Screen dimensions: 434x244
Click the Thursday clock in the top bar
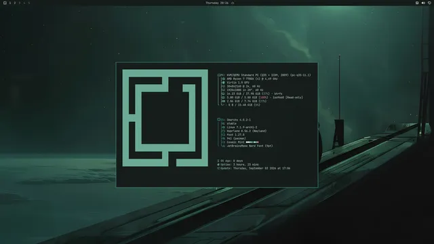coord(217,3)
